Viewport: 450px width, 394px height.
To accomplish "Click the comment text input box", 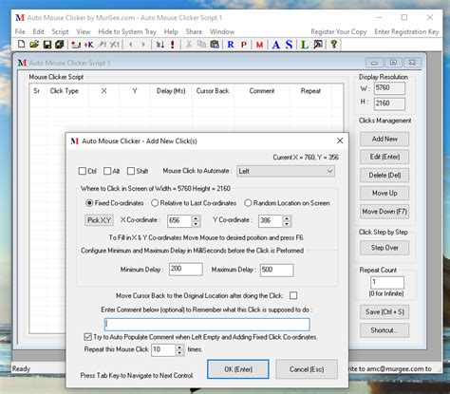I will [x=207, y=325].
